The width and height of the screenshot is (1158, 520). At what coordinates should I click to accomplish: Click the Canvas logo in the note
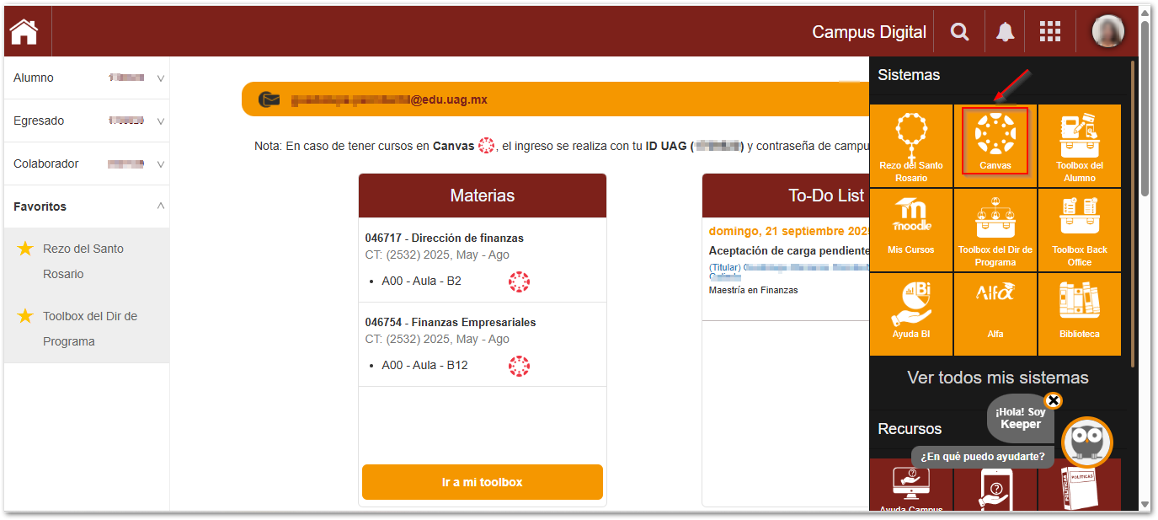pos(487,146)
